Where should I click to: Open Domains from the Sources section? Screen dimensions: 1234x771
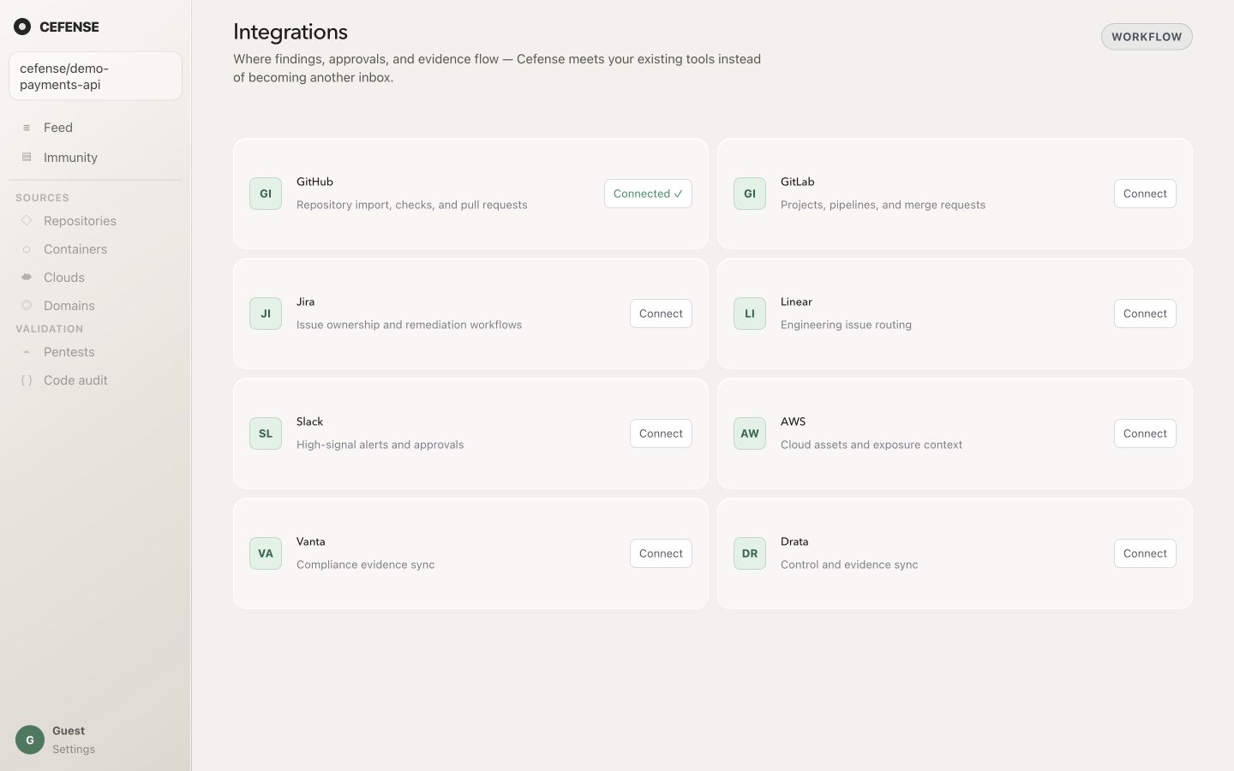[69, 306]
